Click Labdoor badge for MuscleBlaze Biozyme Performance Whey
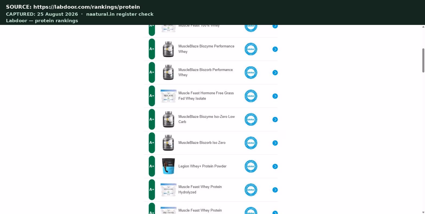Screen dimensions: 425x214 [251, 49]
